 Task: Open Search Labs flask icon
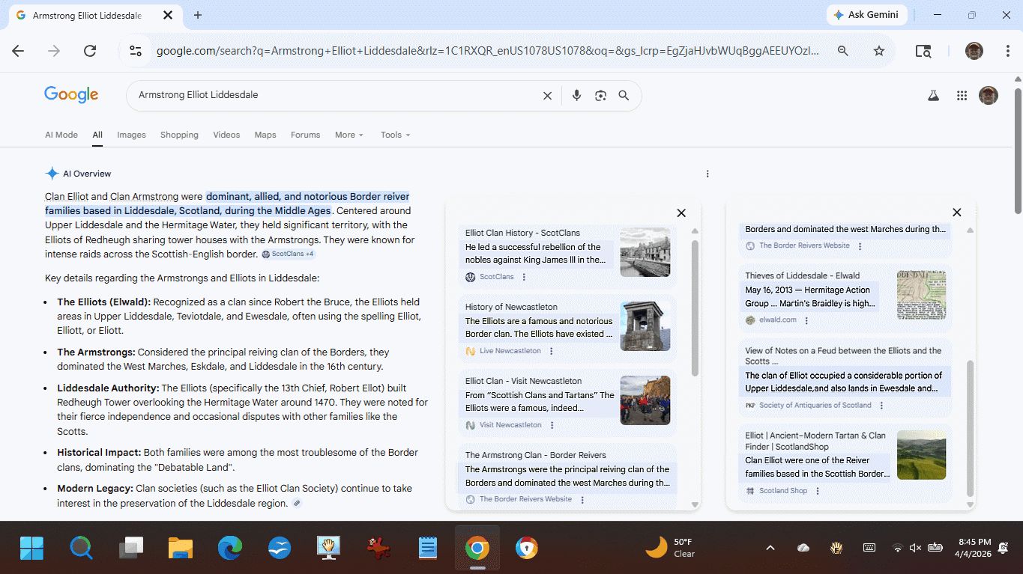tap(933, 96)
